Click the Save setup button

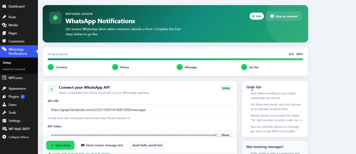pyautogui.click(x=60, y=145)
